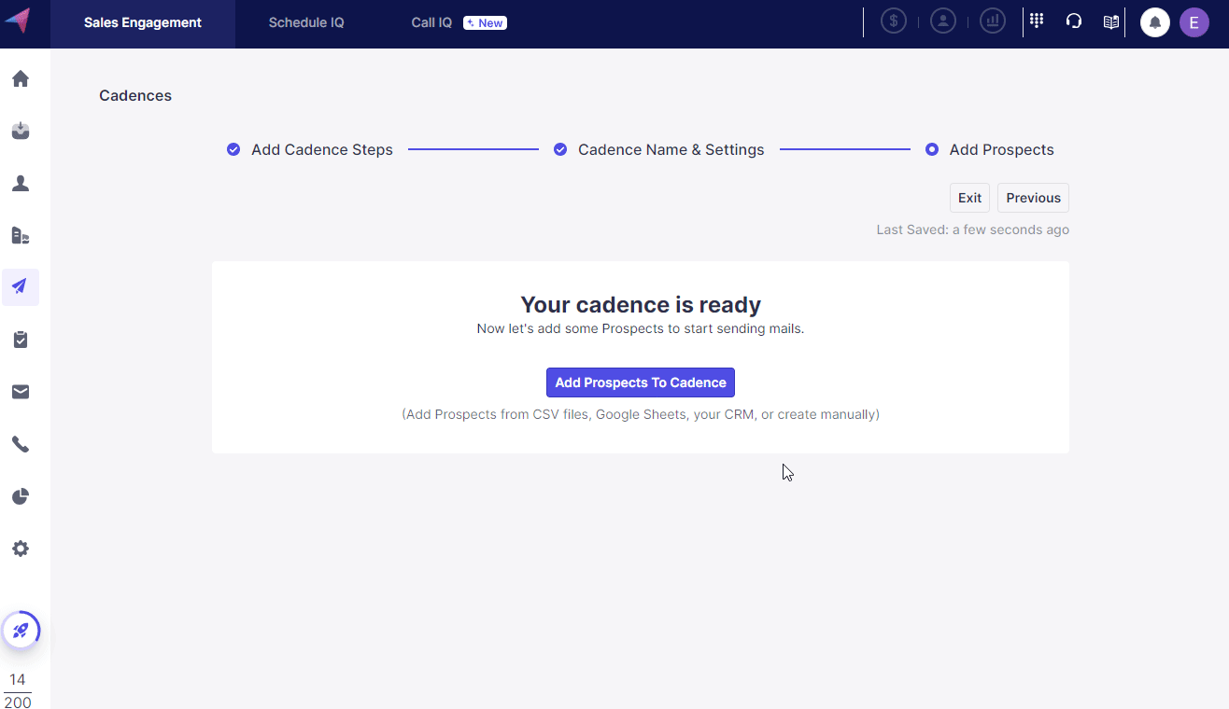
Task: Go to Add Cadence Steps step
Action: (x=321, y=150)
